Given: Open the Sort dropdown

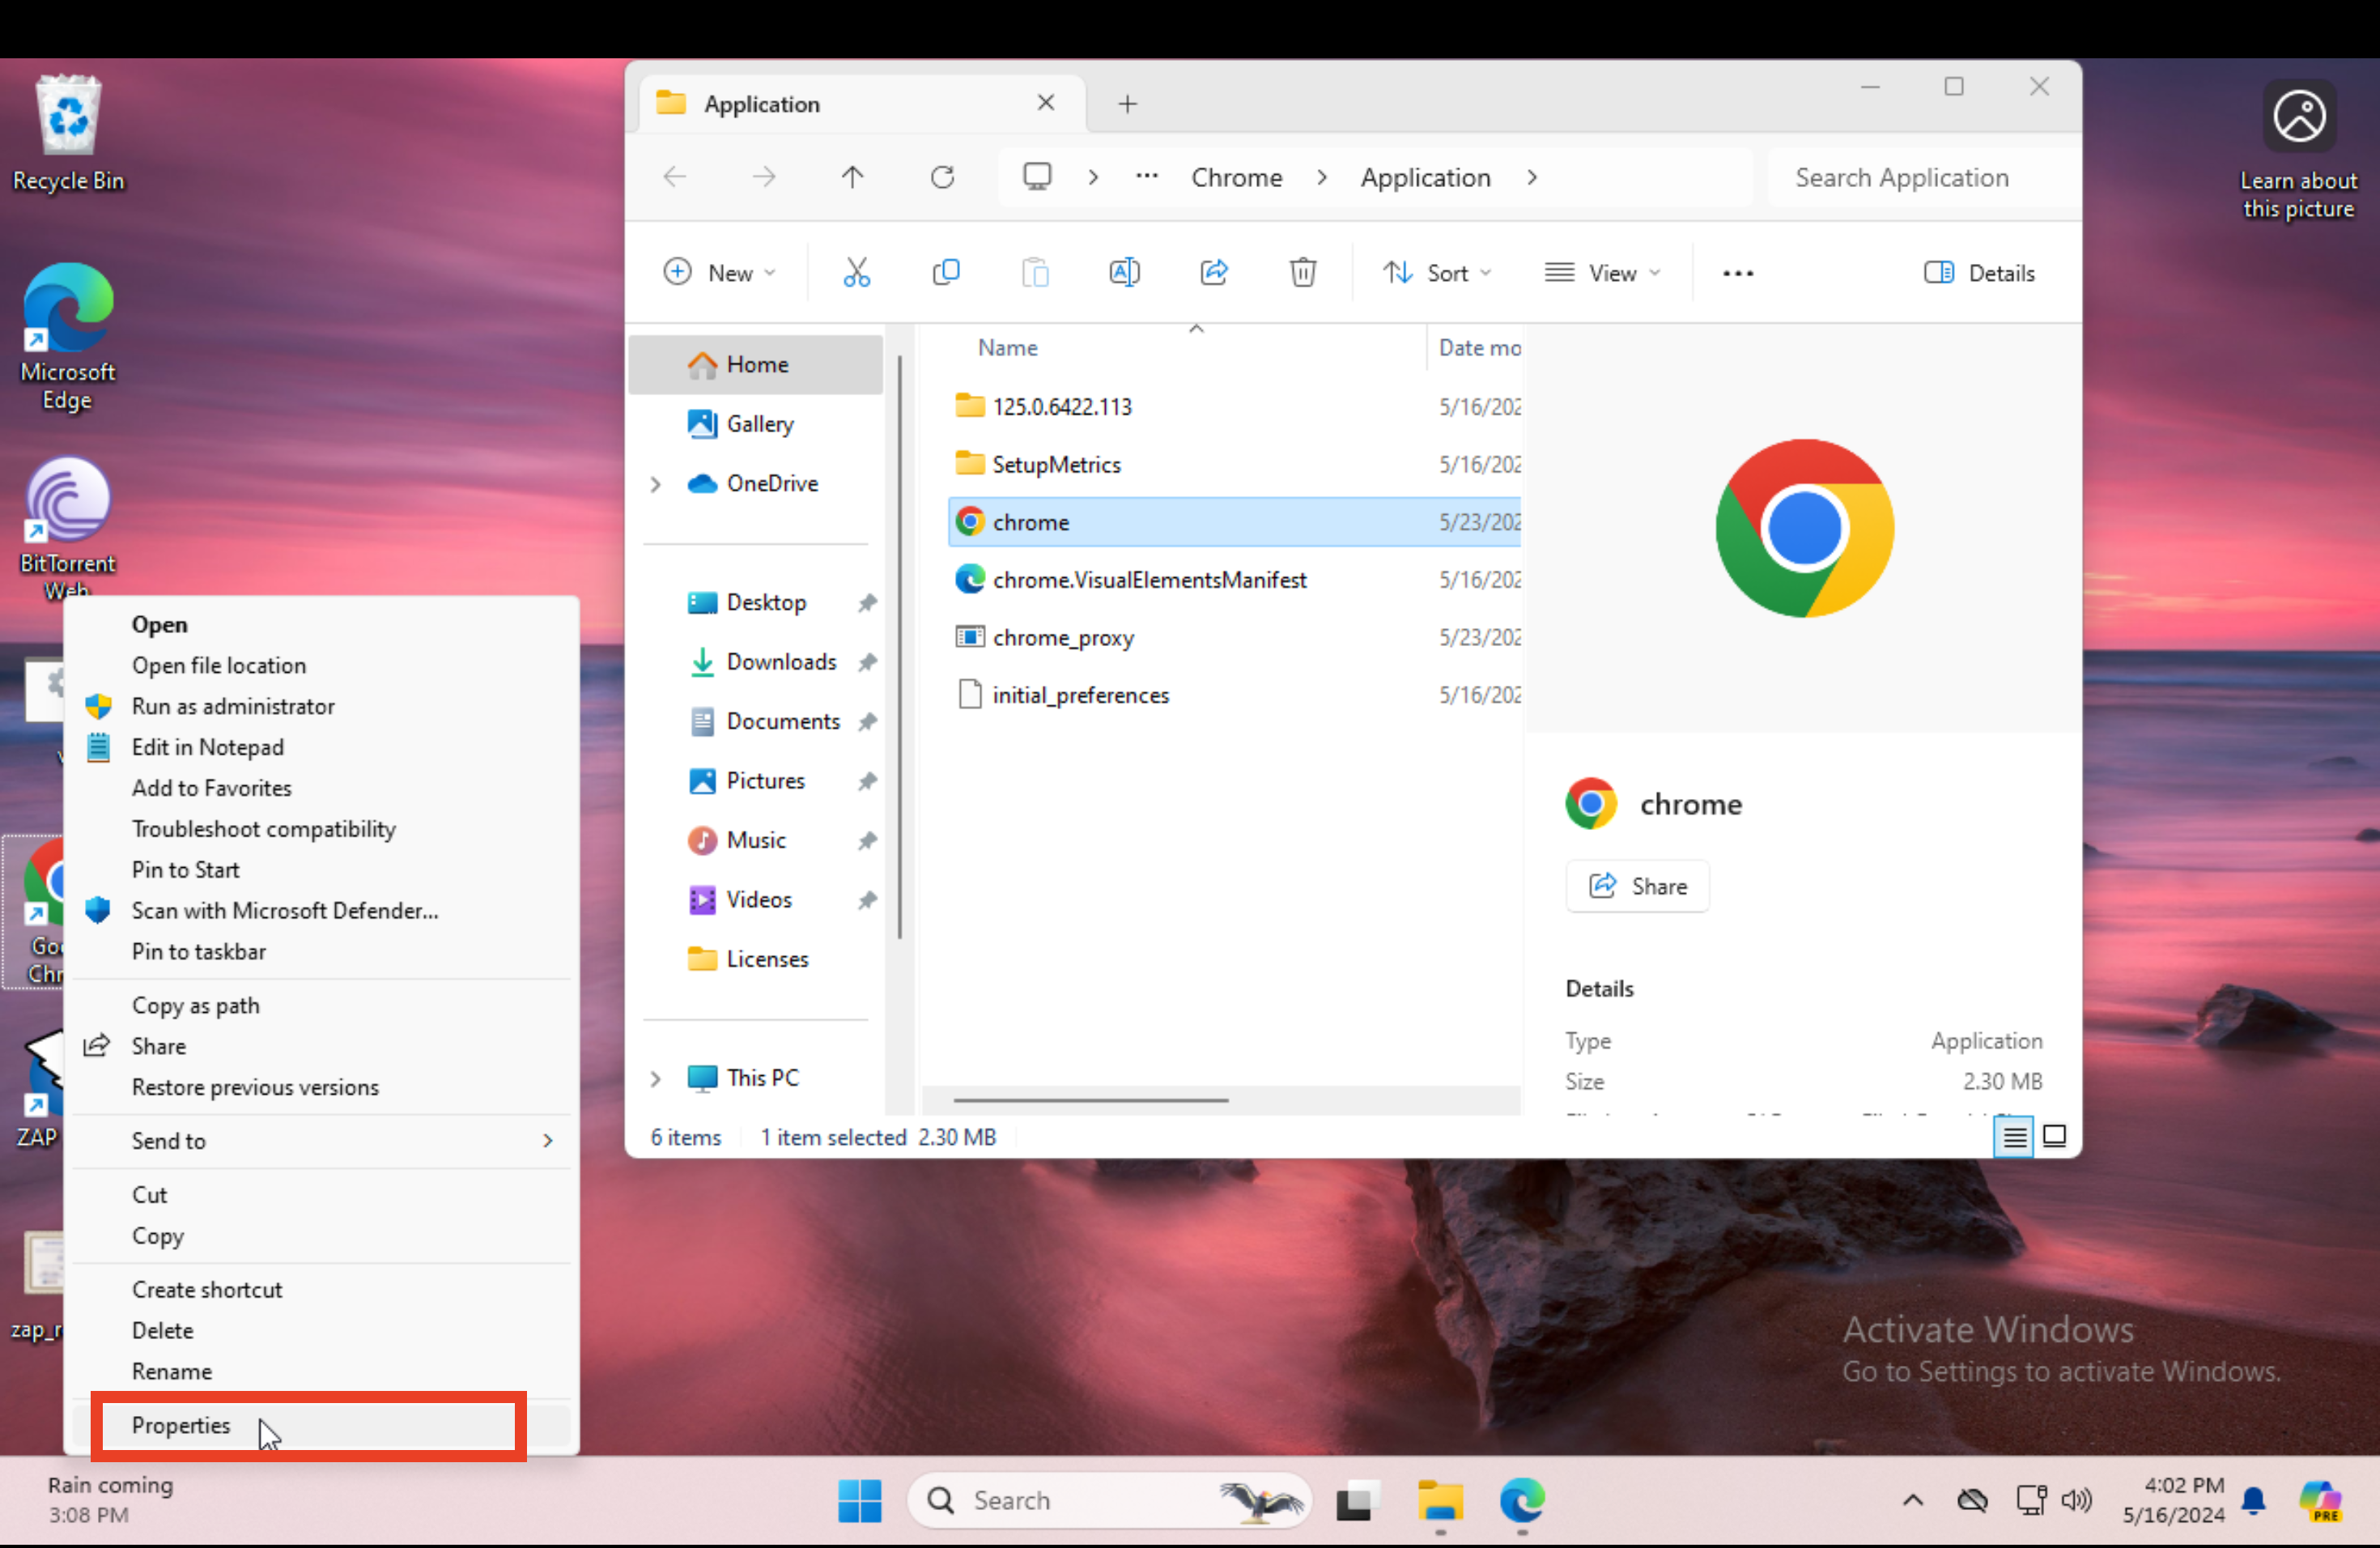Looking at the screenshot, I should (1436, 273).
